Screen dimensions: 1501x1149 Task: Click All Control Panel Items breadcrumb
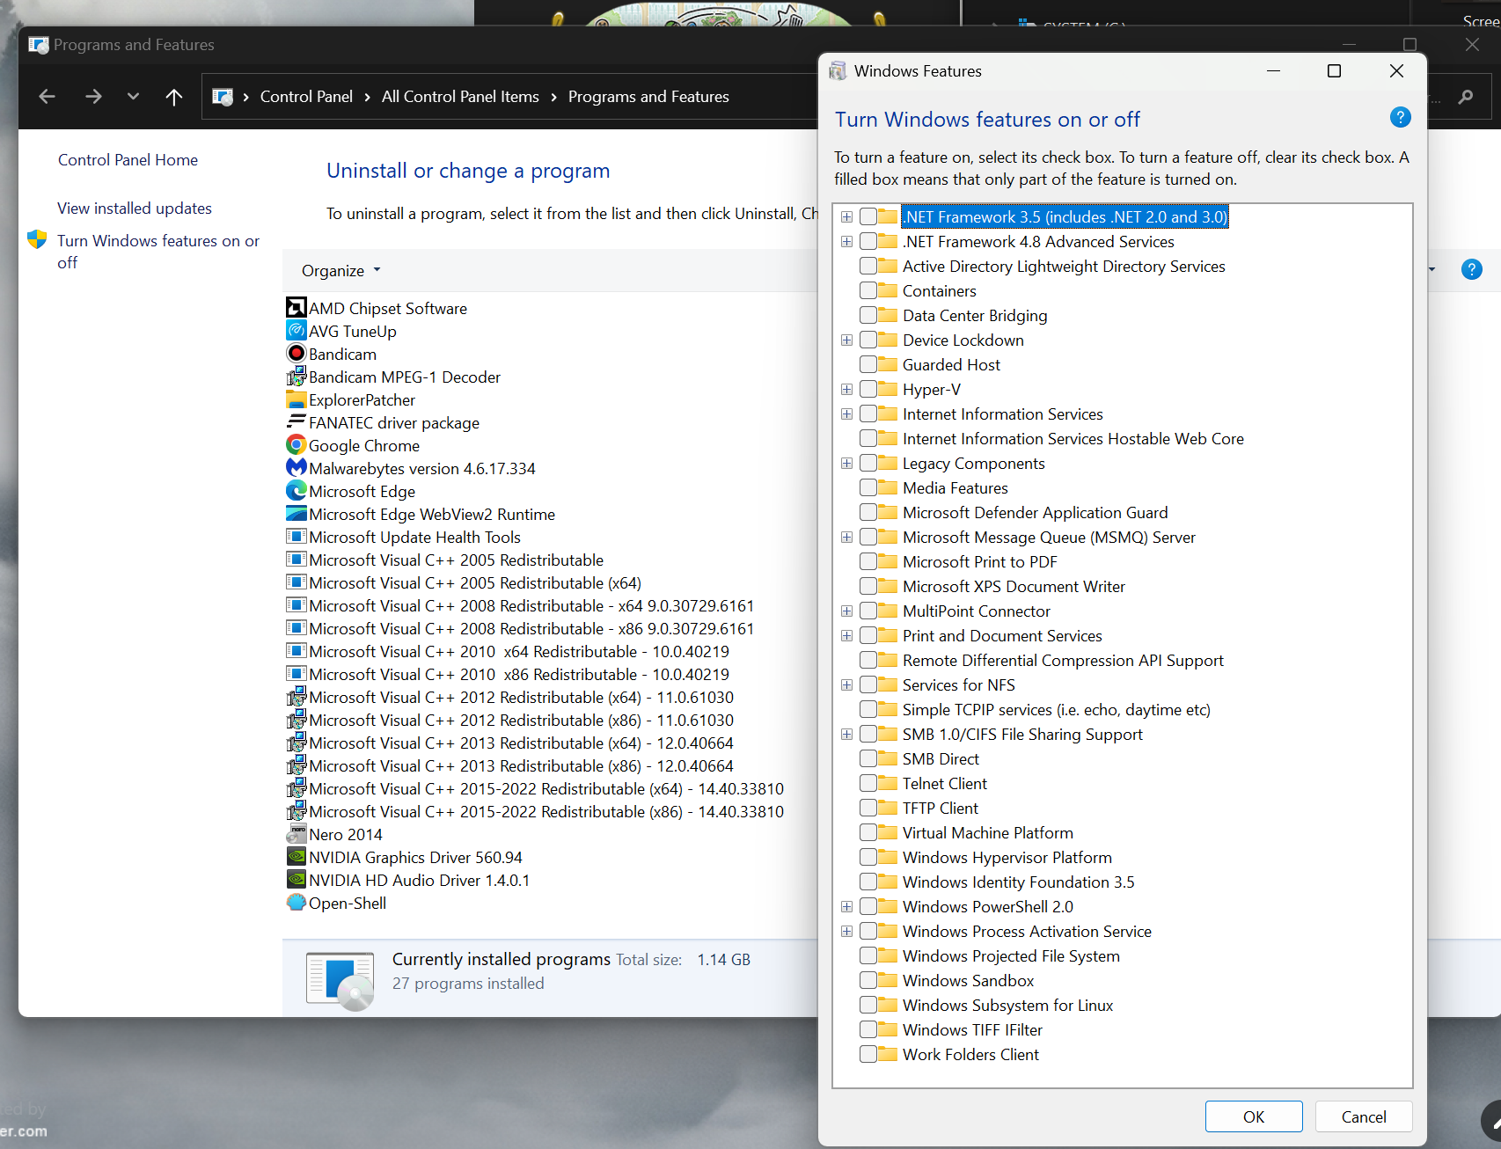(x=460, y=97)
